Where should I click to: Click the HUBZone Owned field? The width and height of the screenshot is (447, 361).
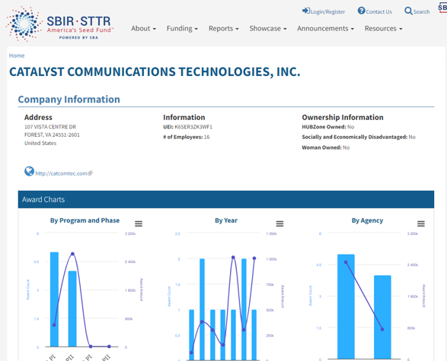click(328, 127)
